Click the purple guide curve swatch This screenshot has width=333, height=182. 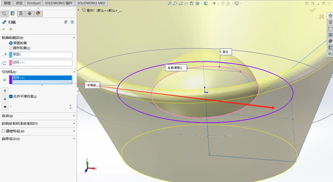pyautogui.click(x=11, y=80)
